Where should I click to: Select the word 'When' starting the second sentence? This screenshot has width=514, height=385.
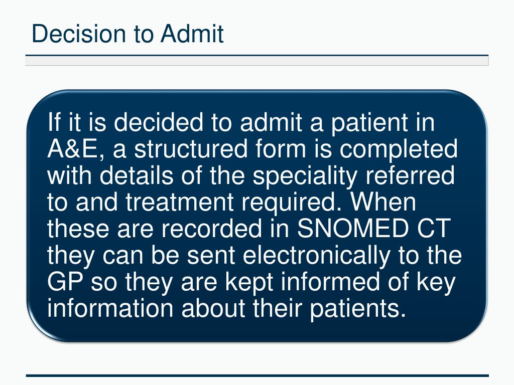(x=383, y=202)
